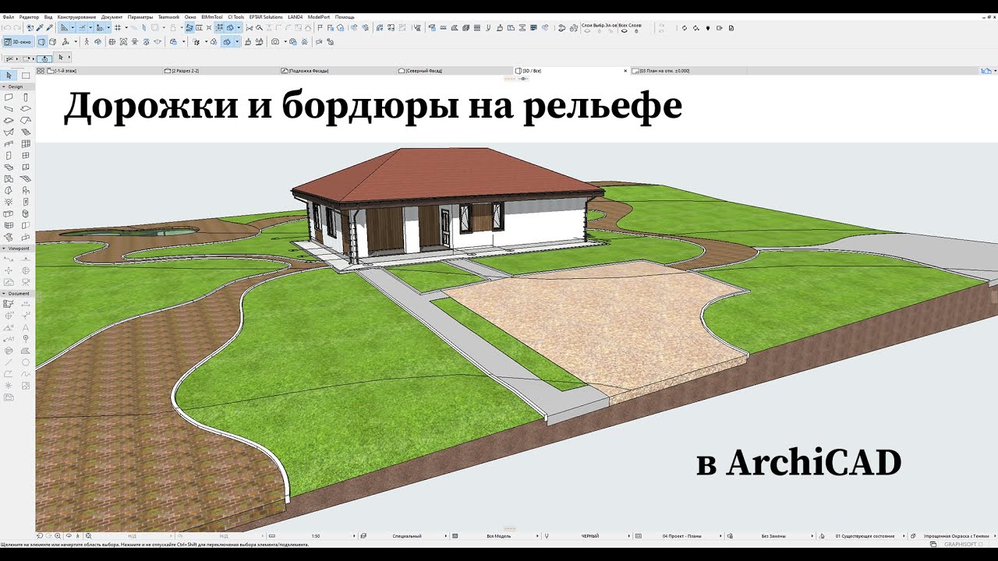Click the Redo icon in toolbar
This screenshot has height=561, width=998.
pos(16,27)
